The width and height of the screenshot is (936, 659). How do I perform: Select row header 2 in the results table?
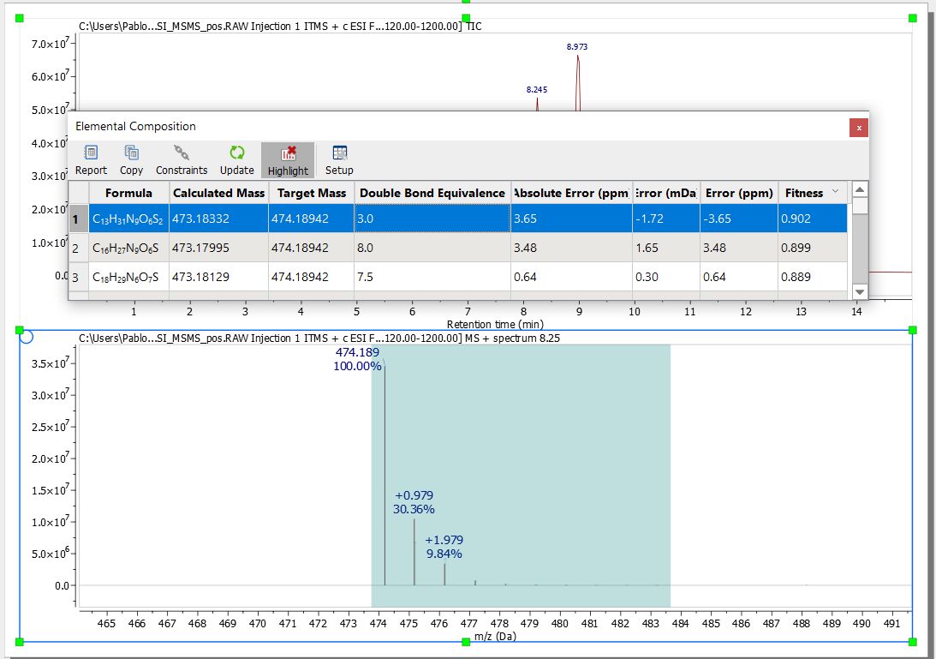click(79, 248)
